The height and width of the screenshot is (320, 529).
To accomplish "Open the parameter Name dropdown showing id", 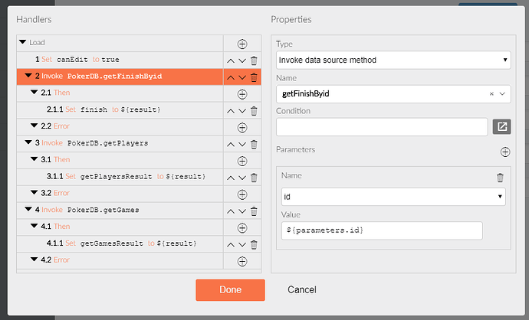I will coord(389,197).
